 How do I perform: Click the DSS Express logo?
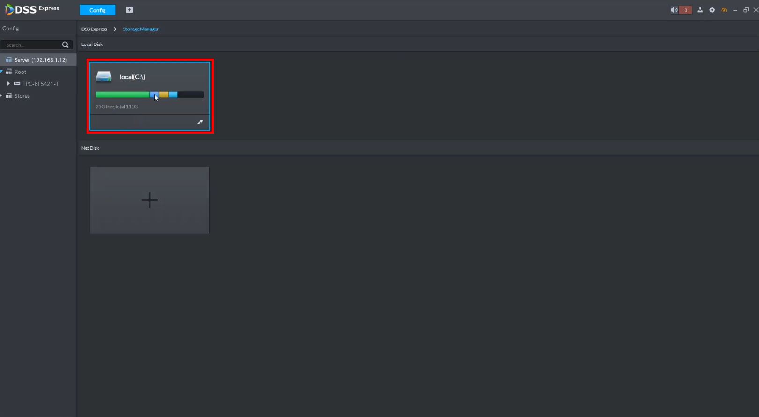coord(32,9)
